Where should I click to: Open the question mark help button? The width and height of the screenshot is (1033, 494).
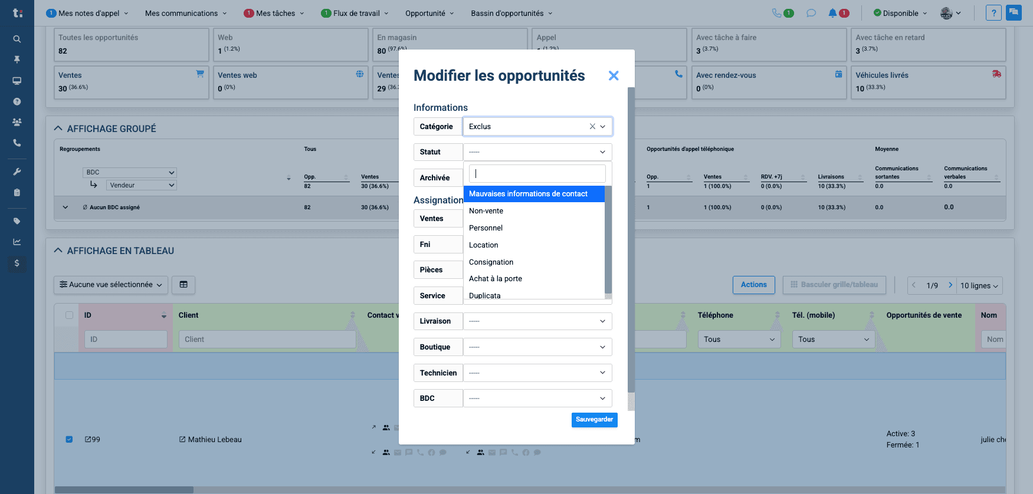(993, 13)
